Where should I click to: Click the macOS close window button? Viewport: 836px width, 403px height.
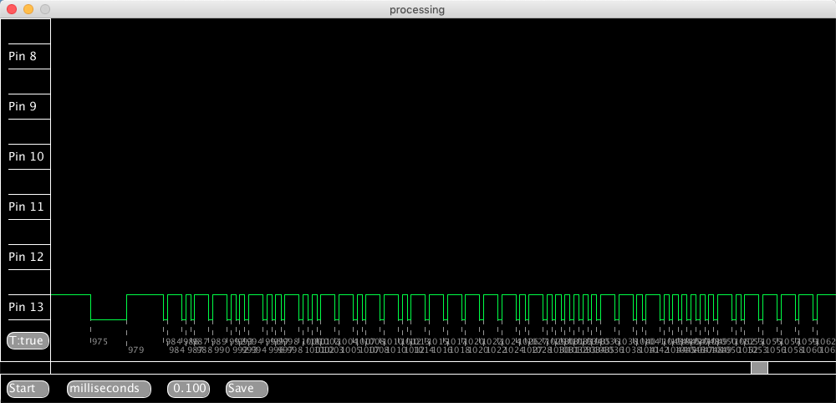(x=12, y=9)
